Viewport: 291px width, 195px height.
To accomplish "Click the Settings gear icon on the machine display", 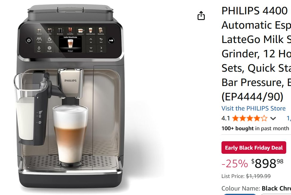I will pyautogui.click(x=49, y=48).
